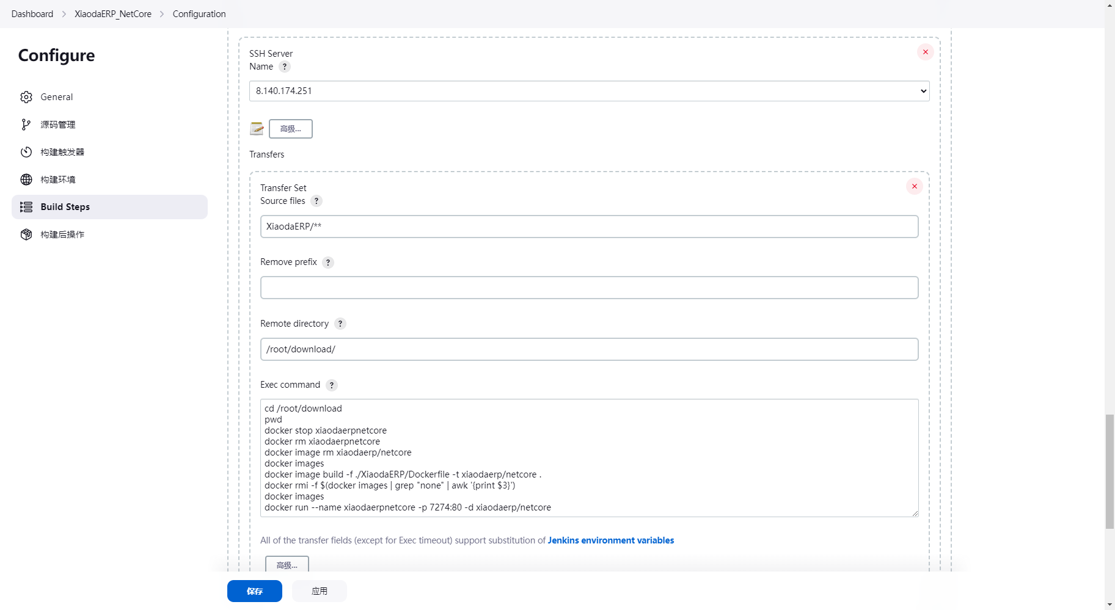Show help for Exec command
The width and height of the screenshot is (1115, 610).
coord(332,385)
